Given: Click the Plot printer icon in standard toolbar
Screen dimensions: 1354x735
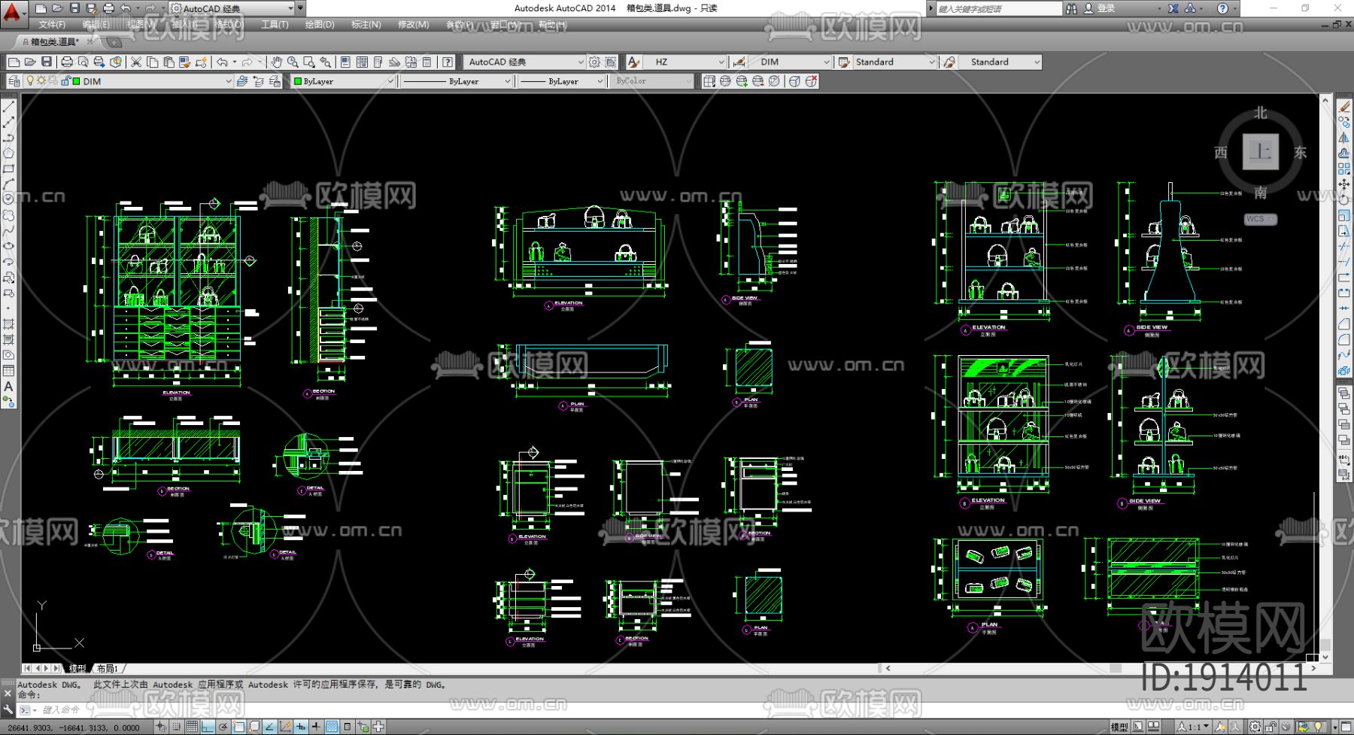Looking at the screenshot, I should click(x=67, y=62).
